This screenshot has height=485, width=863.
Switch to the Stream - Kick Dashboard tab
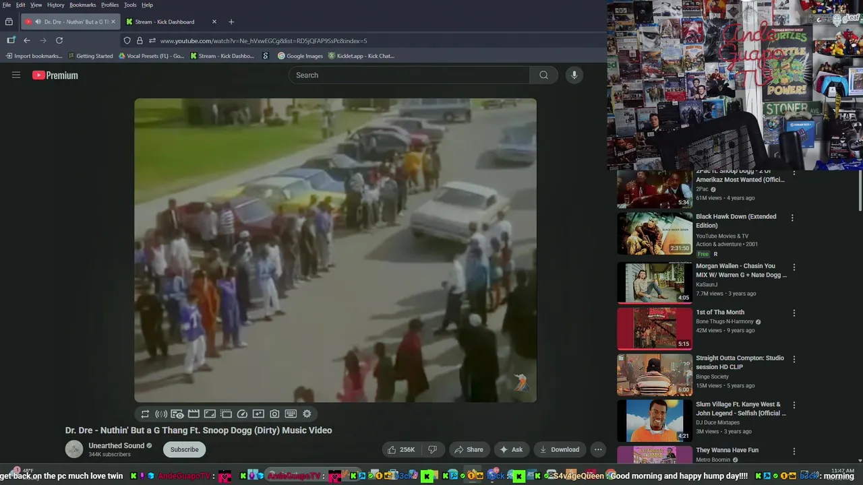click(x=171, y=22)
